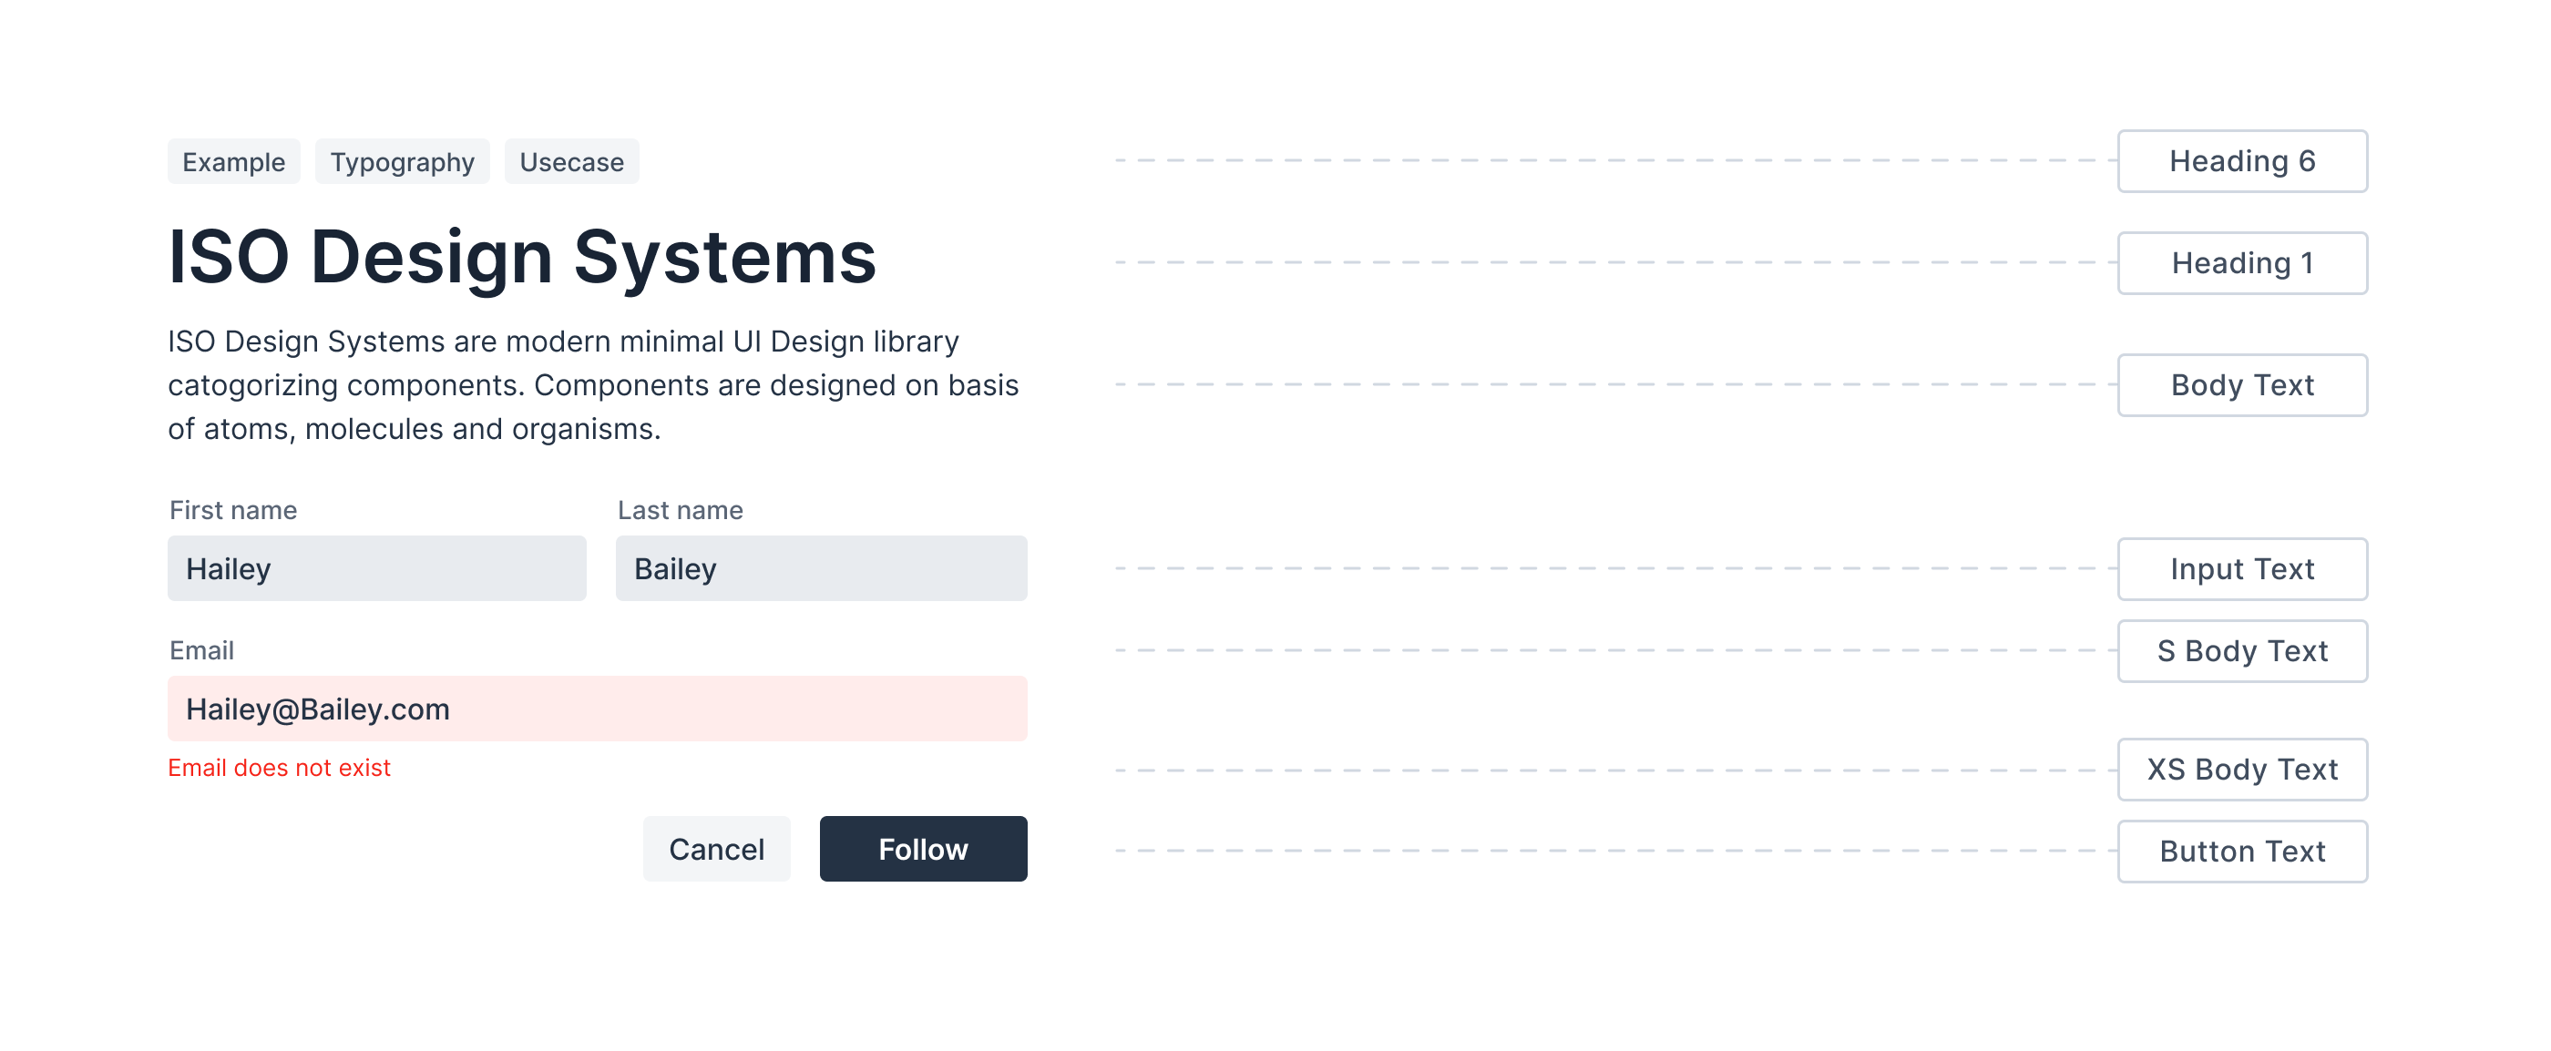Viewport: 2551px width, 1051px height.
Task: Click the red 'Email does not exist' message
Action: point(280,767)
